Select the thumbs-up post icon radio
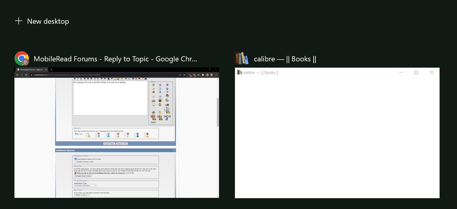The image size is (457, 209). pos(145,137)
